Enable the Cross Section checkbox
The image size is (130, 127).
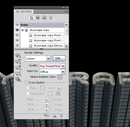click(27, 82)
